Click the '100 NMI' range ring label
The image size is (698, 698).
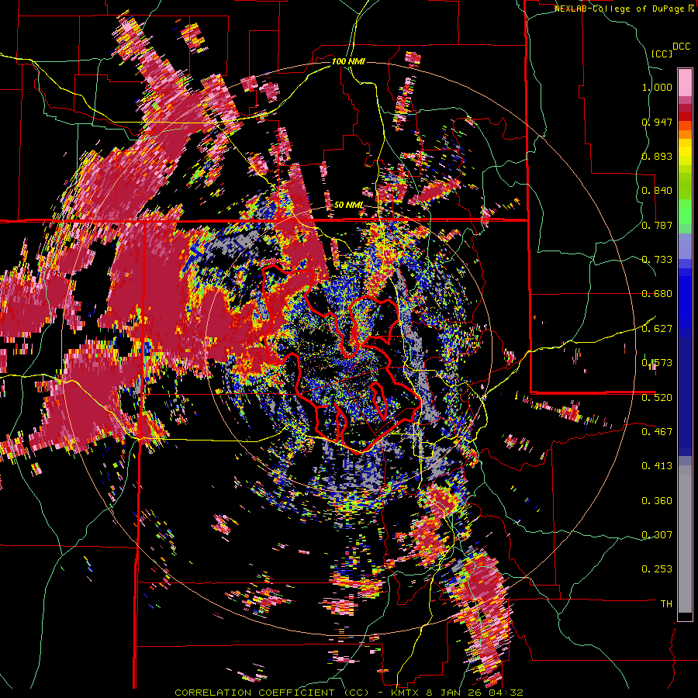(x=348, y=61)
